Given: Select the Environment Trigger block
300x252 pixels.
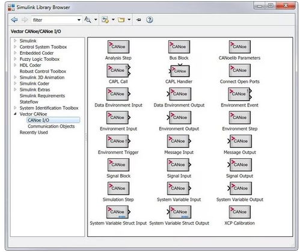Looking at the screenshot, I should (118, 141).
